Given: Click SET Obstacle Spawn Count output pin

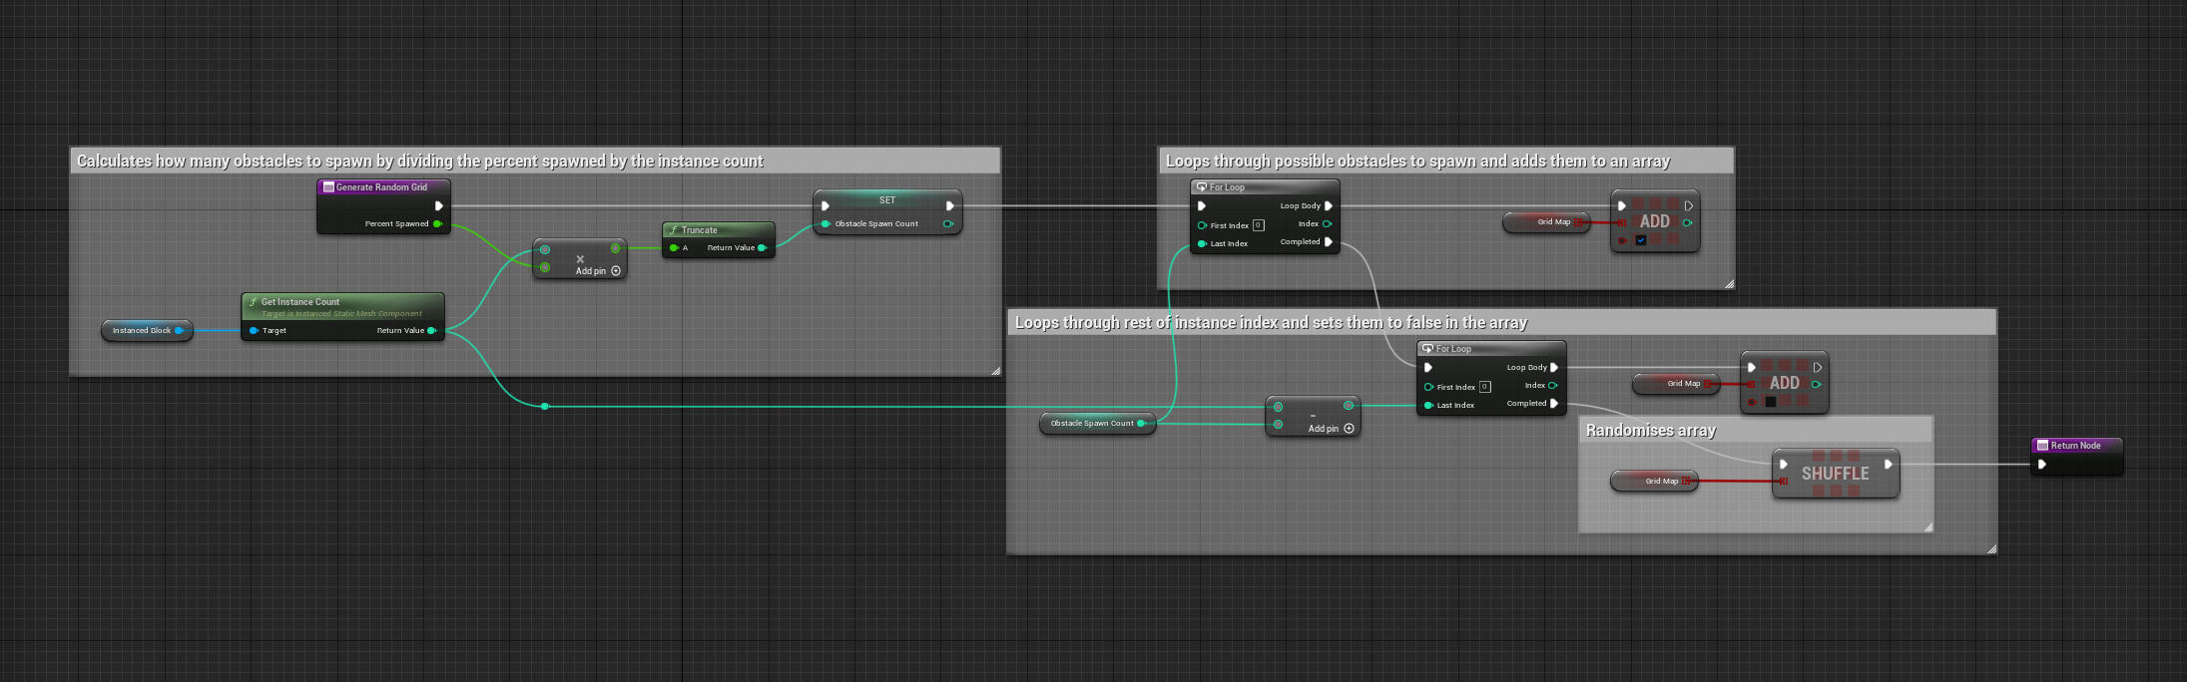Looking at the screenshot, I should 947,224.
